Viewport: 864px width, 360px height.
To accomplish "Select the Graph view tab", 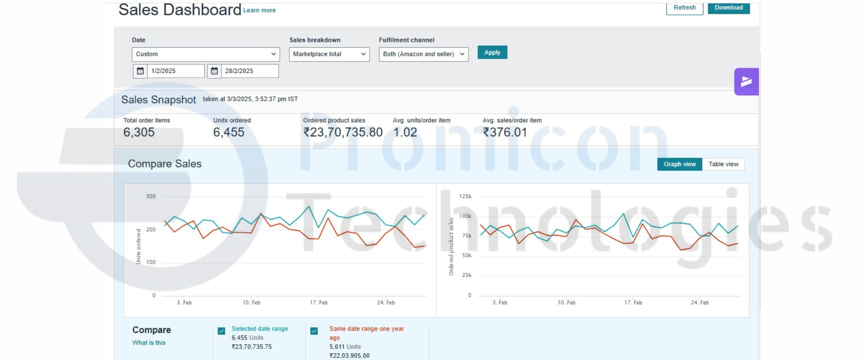I will (x=679, y=164).
